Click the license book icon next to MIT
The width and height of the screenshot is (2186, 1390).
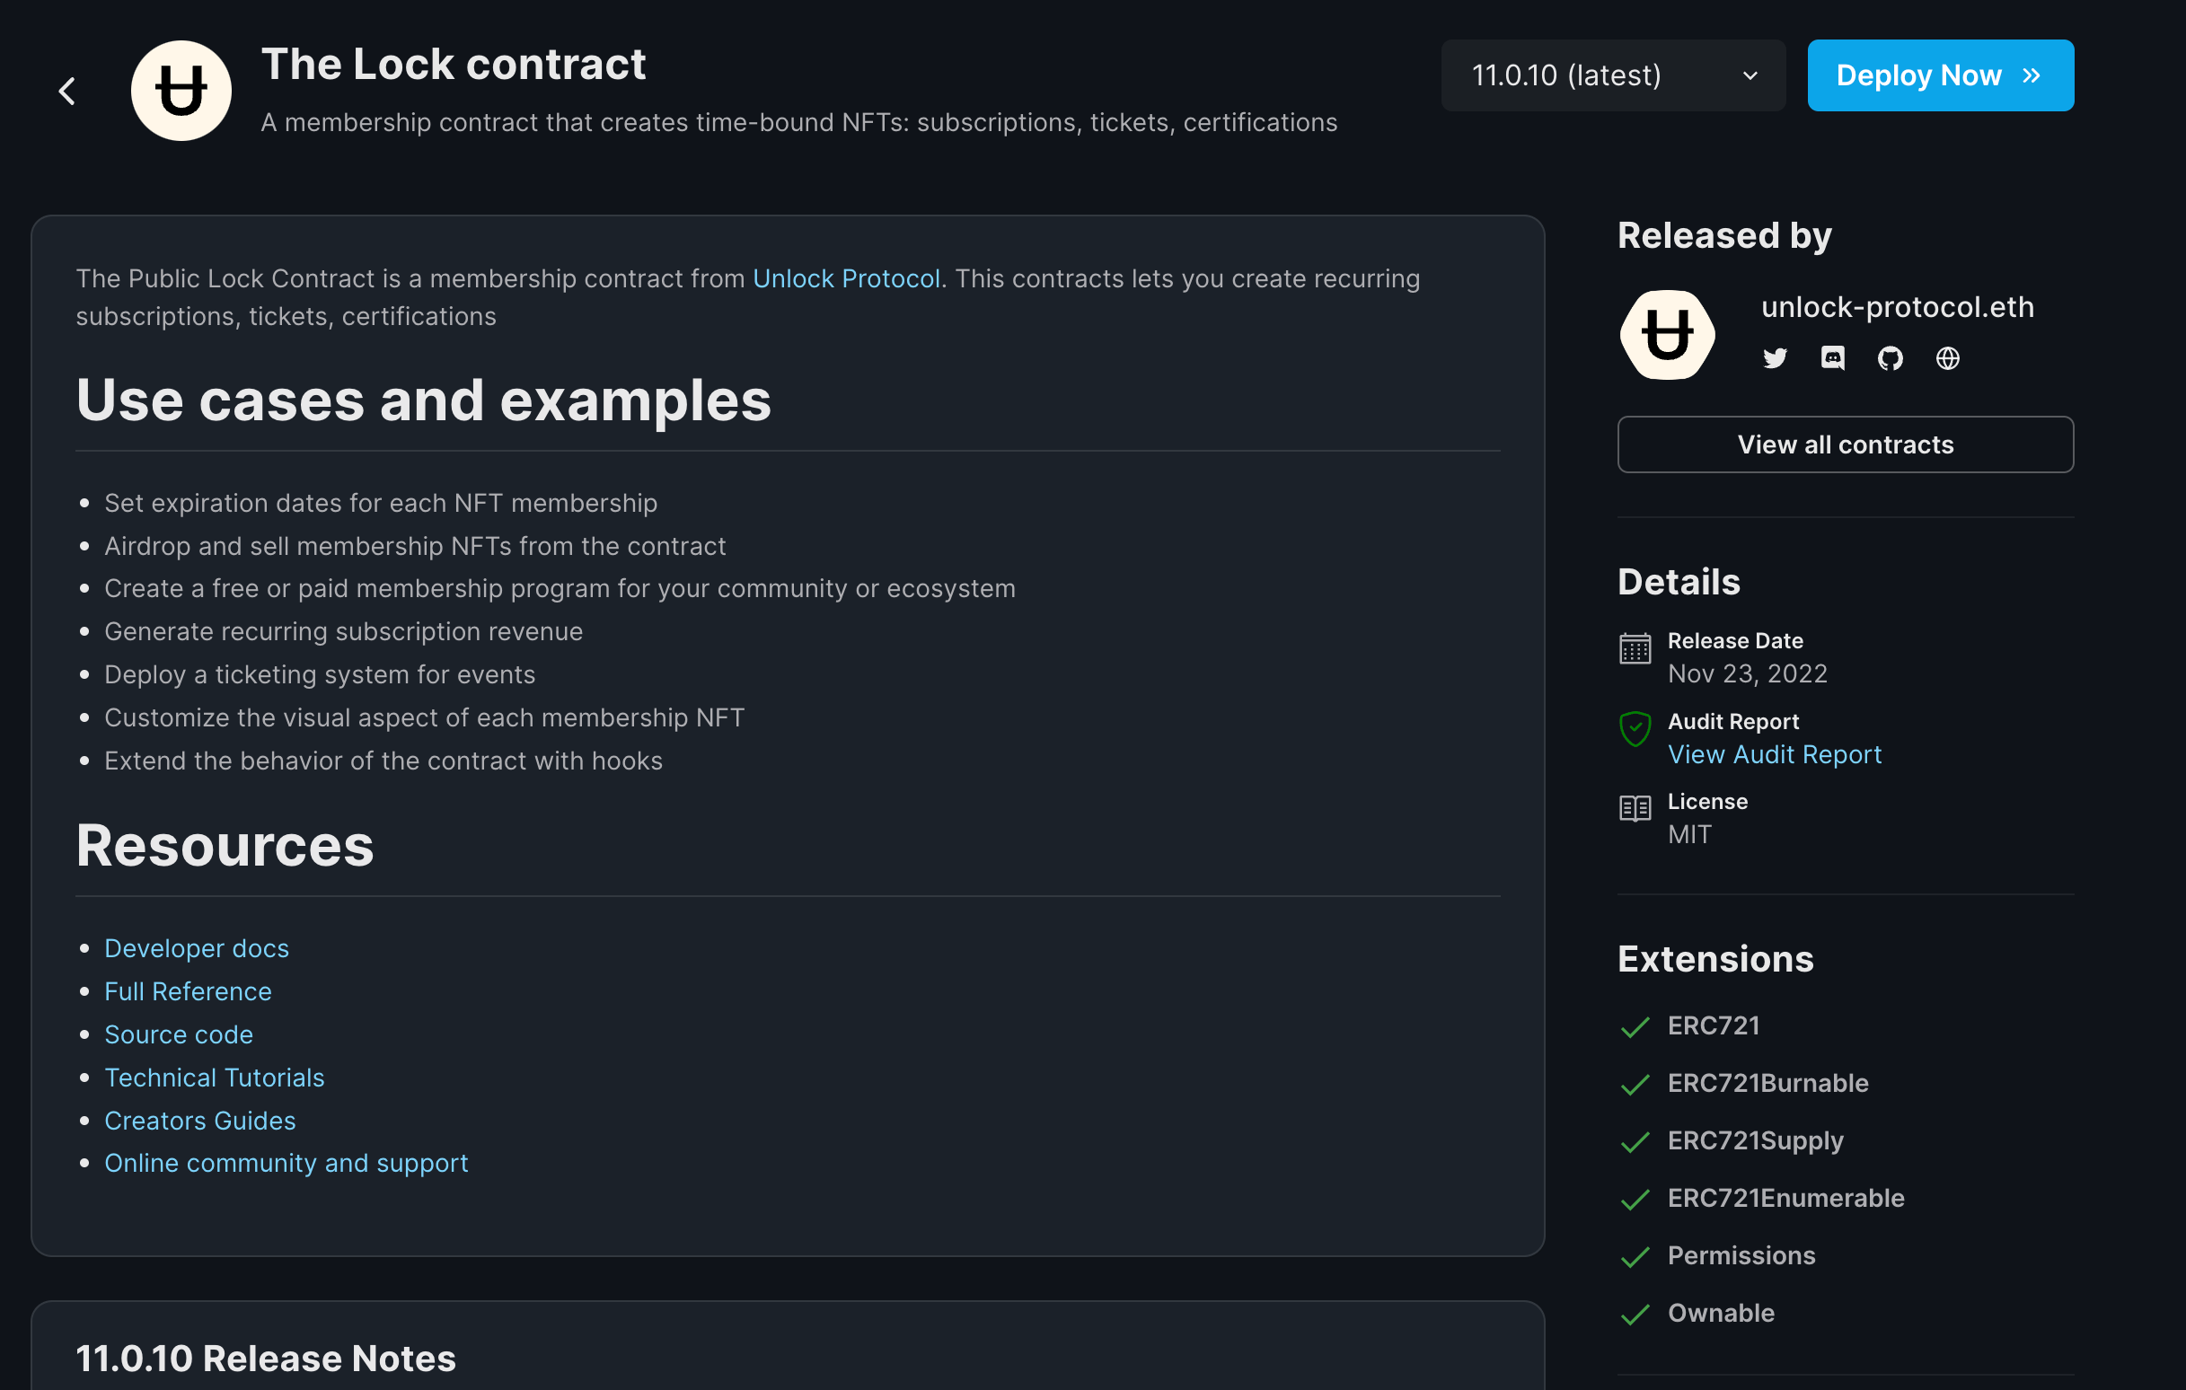[x=1635, y=808]
